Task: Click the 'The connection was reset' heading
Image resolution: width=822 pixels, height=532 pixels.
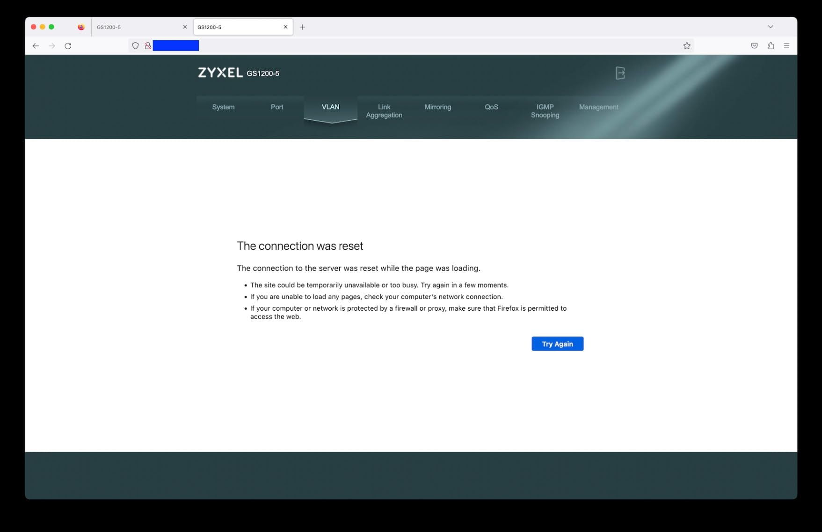Action: [x=300, y=246]
